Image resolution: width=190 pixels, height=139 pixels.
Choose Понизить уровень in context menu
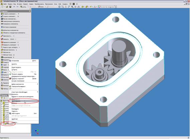pos(24,74)
